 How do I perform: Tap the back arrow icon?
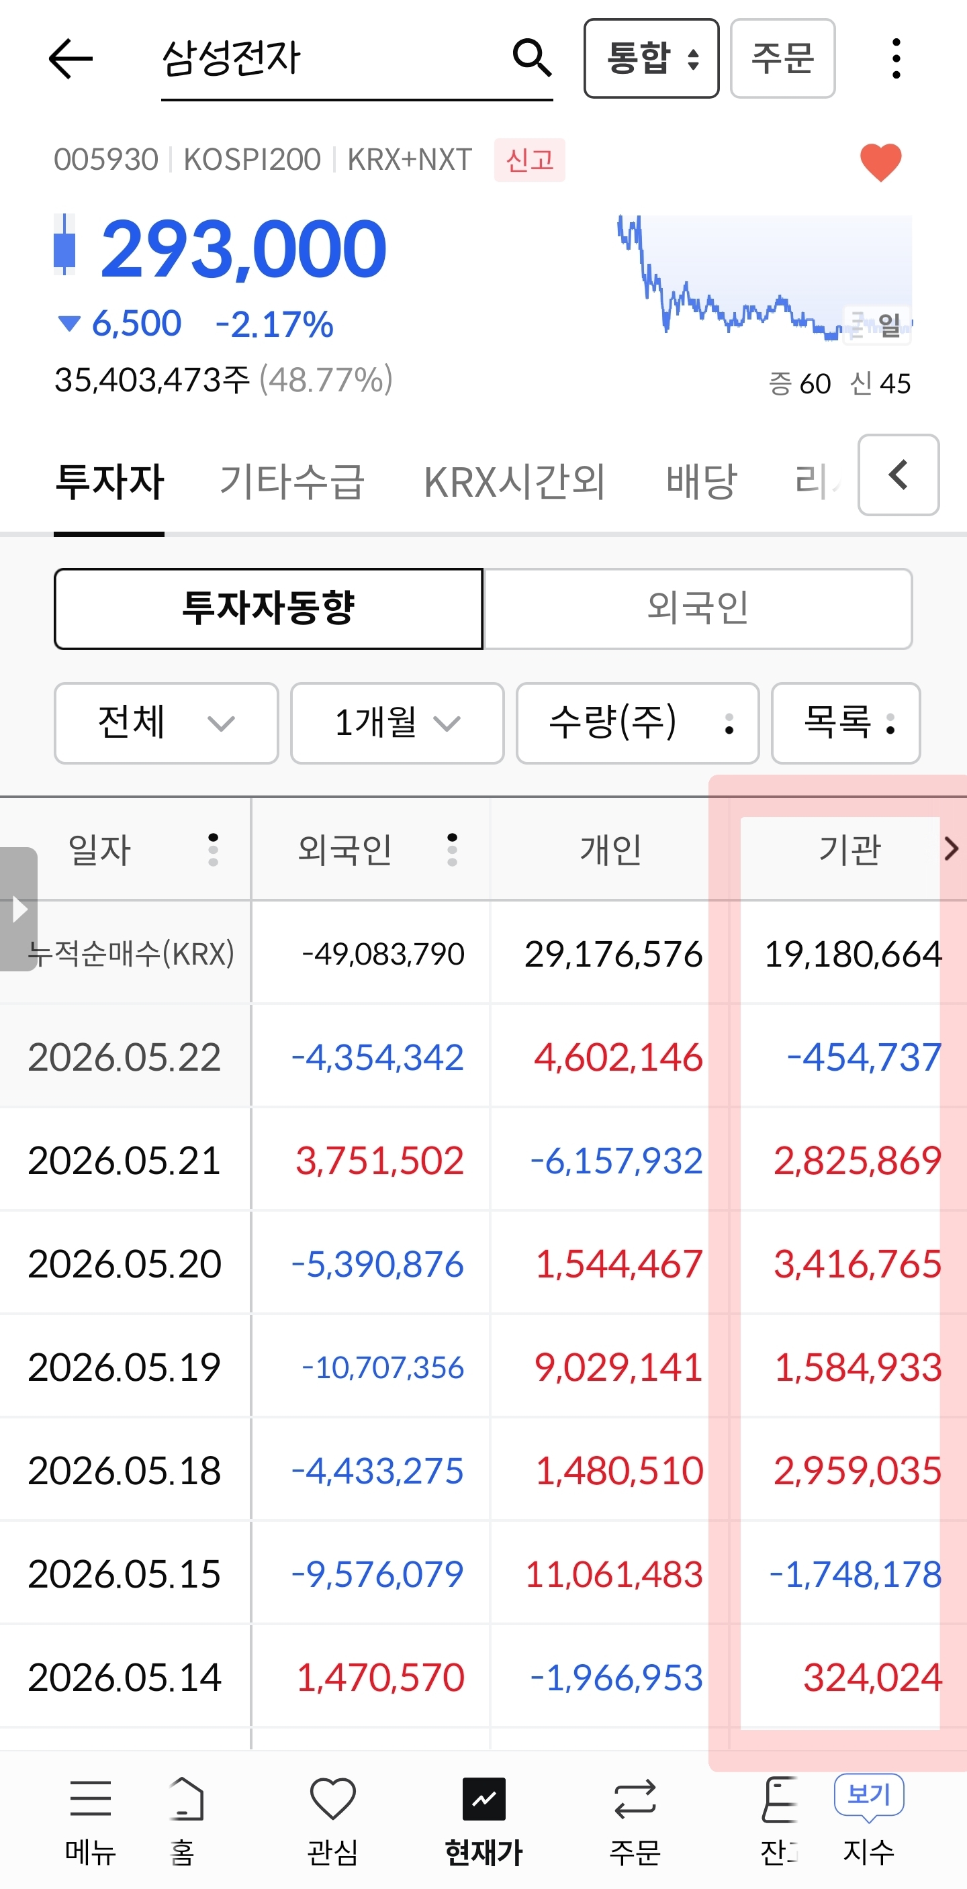point(71,58)
